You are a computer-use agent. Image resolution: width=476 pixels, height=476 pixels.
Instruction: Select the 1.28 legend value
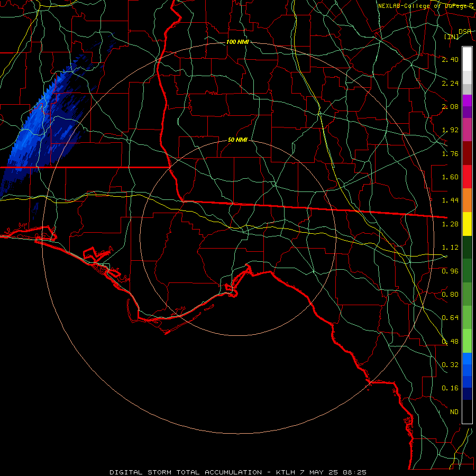450,224
